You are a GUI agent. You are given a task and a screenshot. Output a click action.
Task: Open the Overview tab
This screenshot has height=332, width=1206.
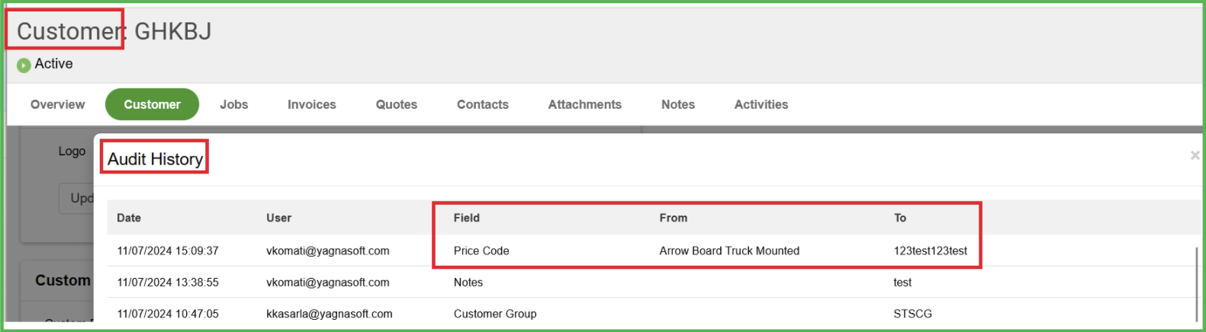coord(58,104)
